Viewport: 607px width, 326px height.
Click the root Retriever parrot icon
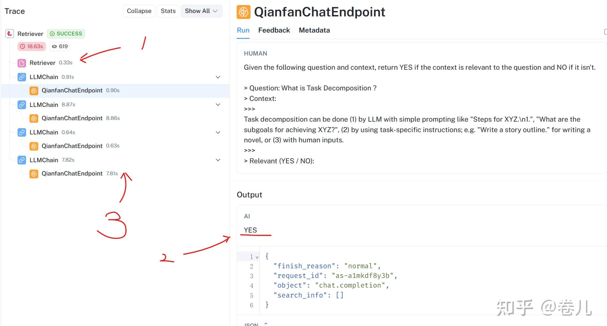coord(10,33)
